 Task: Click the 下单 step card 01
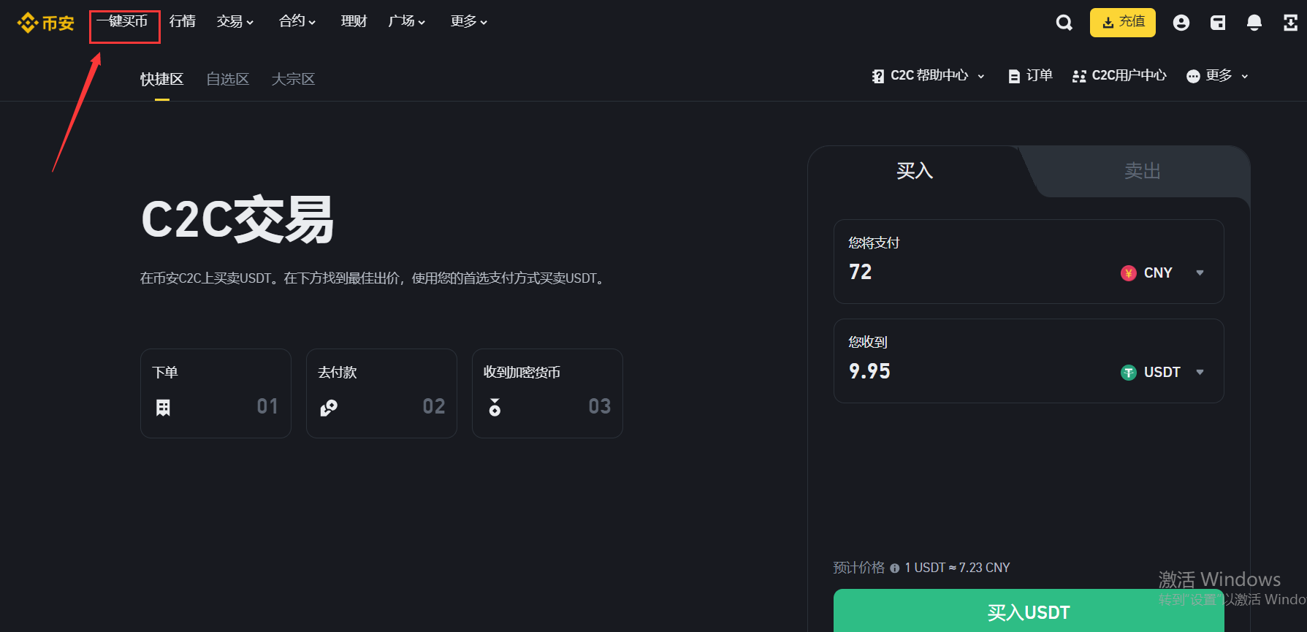click(216, 394)
